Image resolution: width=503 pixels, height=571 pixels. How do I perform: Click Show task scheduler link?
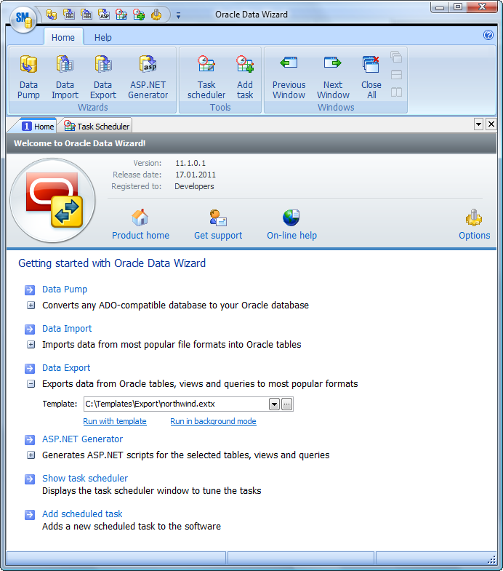tap(85, 478)
